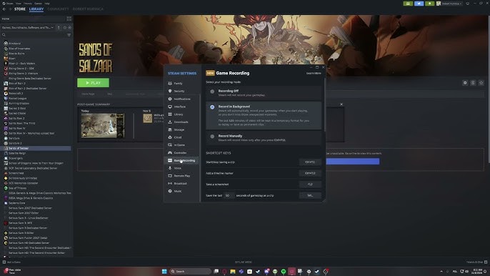Screen dimensions: 490x276
Task: Click the settings dialog scrollbar
Action: pyautogui.click(x=325, y=105)
